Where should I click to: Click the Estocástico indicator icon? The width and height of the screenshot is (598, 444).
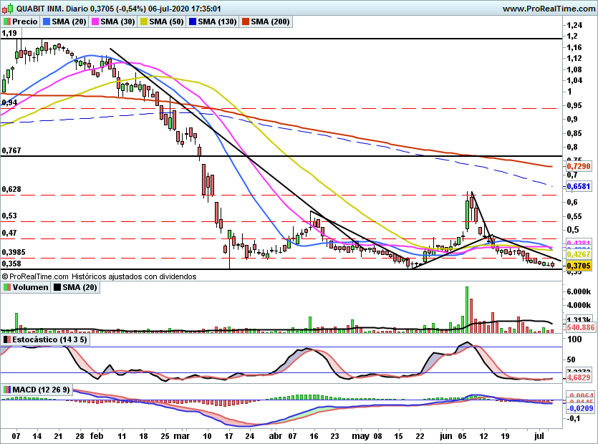click(x=7, y=339)
